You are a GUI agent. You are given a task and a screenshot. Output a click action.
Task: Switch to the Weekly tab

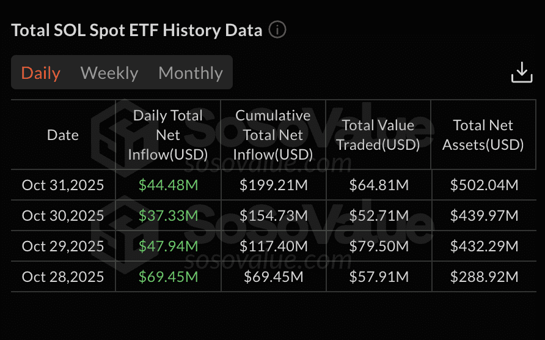[109, 73]
